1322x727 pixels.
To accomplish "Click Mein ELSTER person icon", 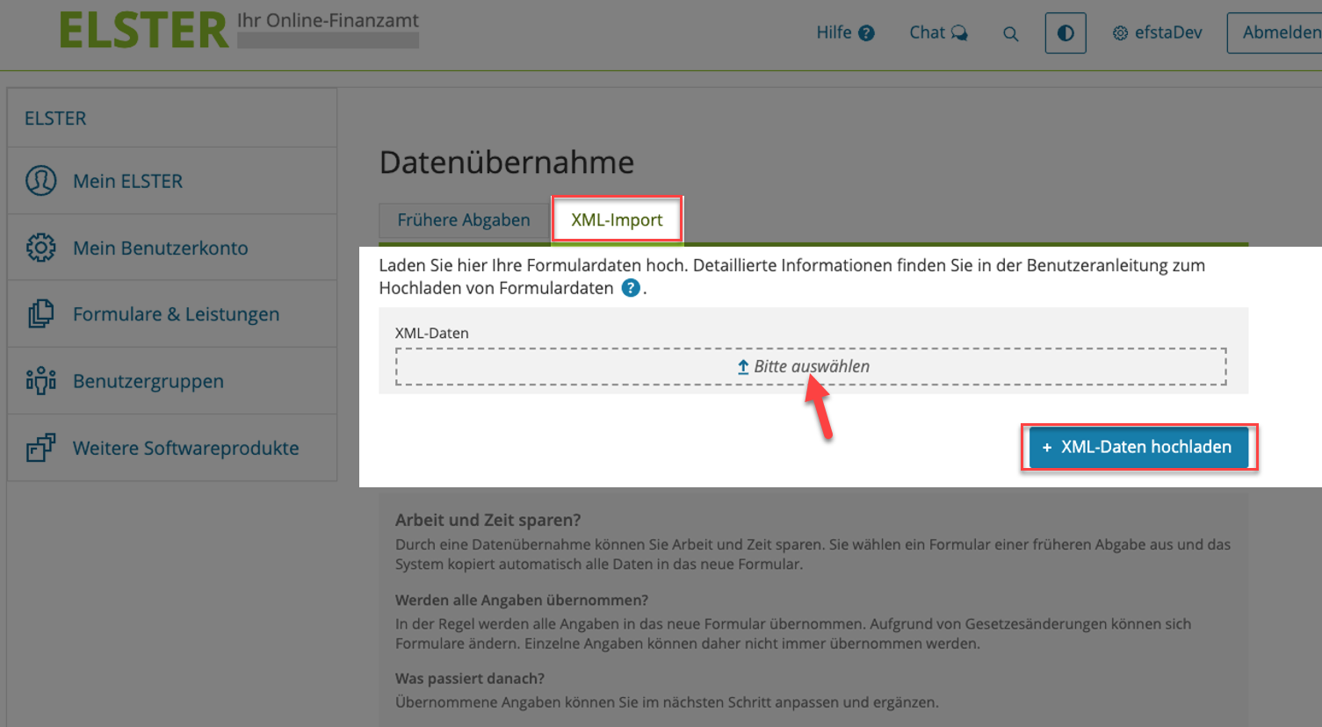I will click(40, 181).
